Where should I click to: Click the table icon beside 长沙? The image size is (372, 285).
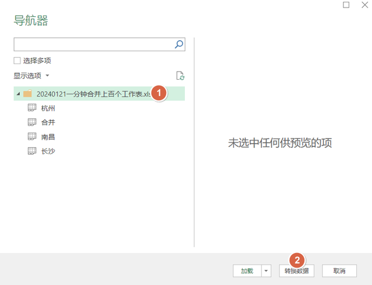32,151
